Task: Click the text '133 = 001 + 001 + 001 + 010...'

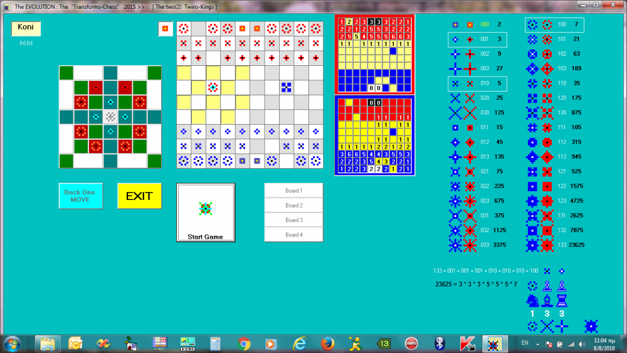Action: 485,271
